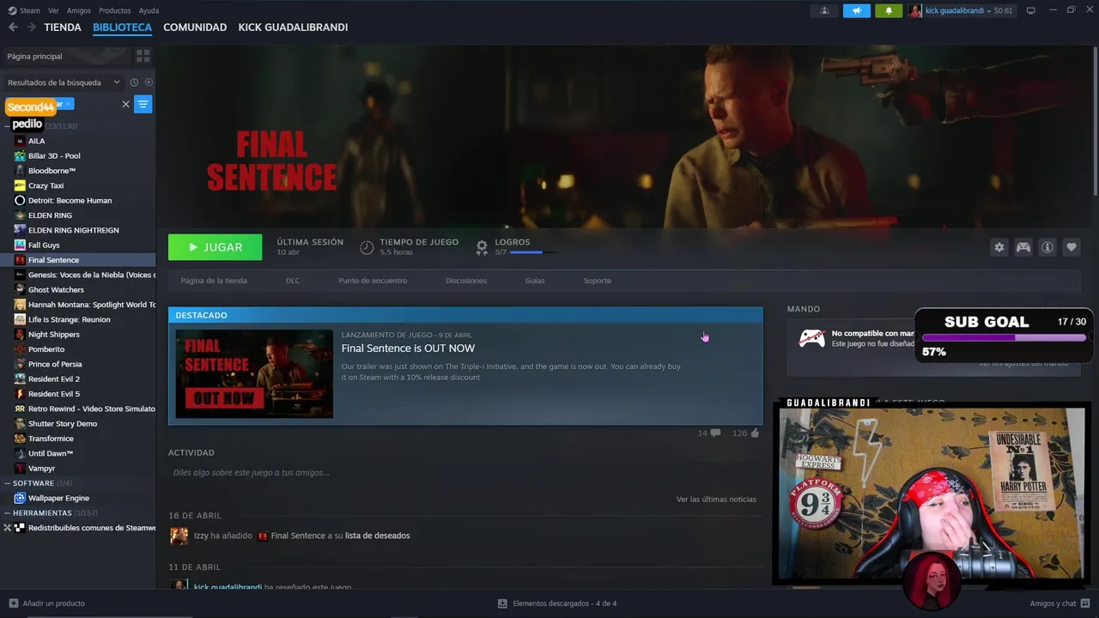Open the friends group icon in title bar
The width and height of the screenshot is (1099, 618).
pyautogui.click(x=824, y=10)
